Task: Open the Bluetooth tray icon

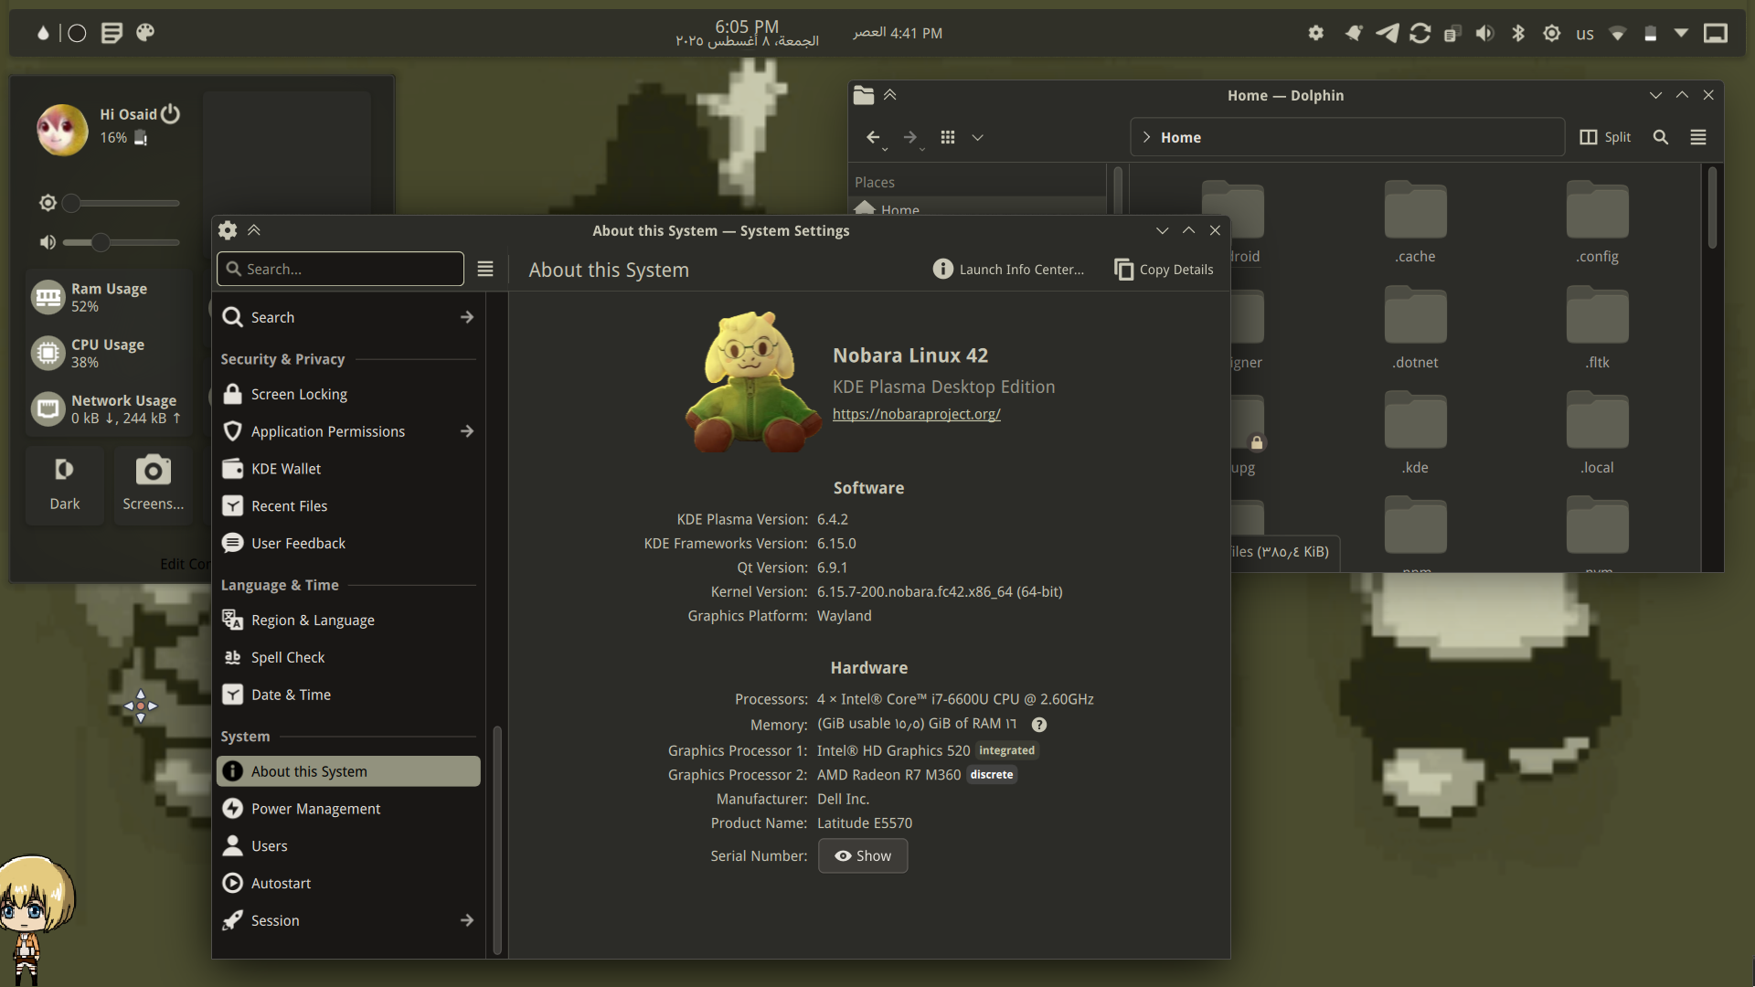Action: point(1518,33)
